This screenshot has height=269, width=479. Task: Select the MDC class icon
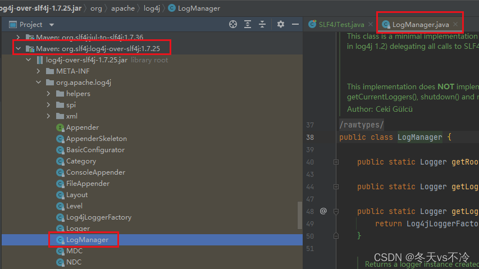pos(60,251)
